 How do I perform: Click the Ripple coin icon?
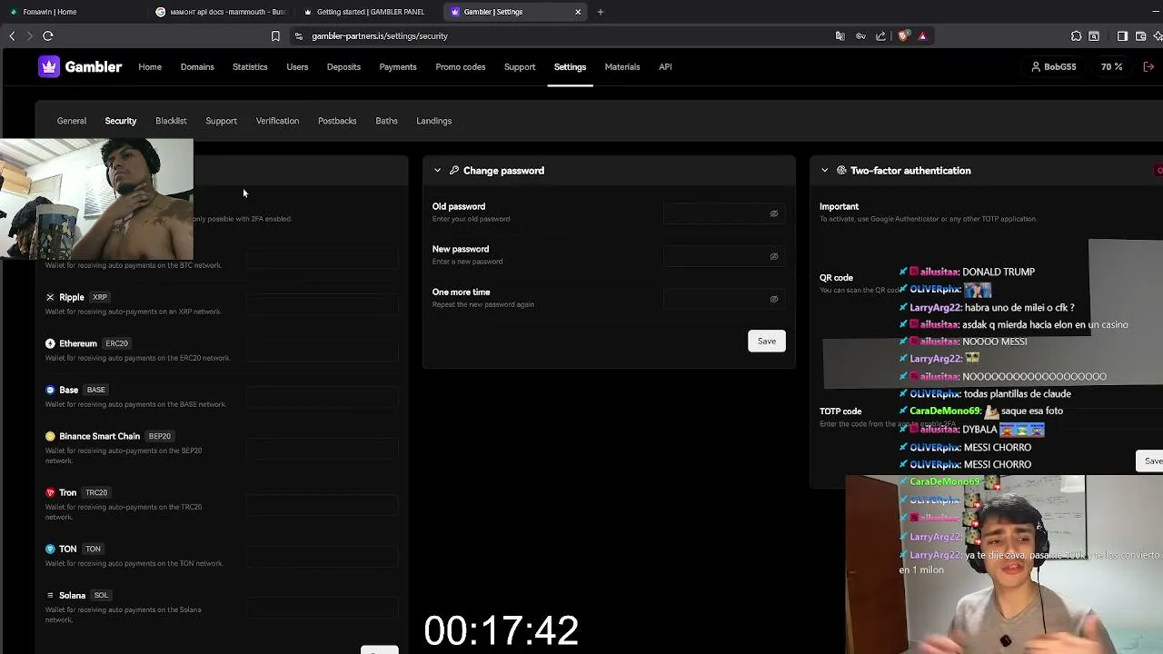[x=50, y=297]
